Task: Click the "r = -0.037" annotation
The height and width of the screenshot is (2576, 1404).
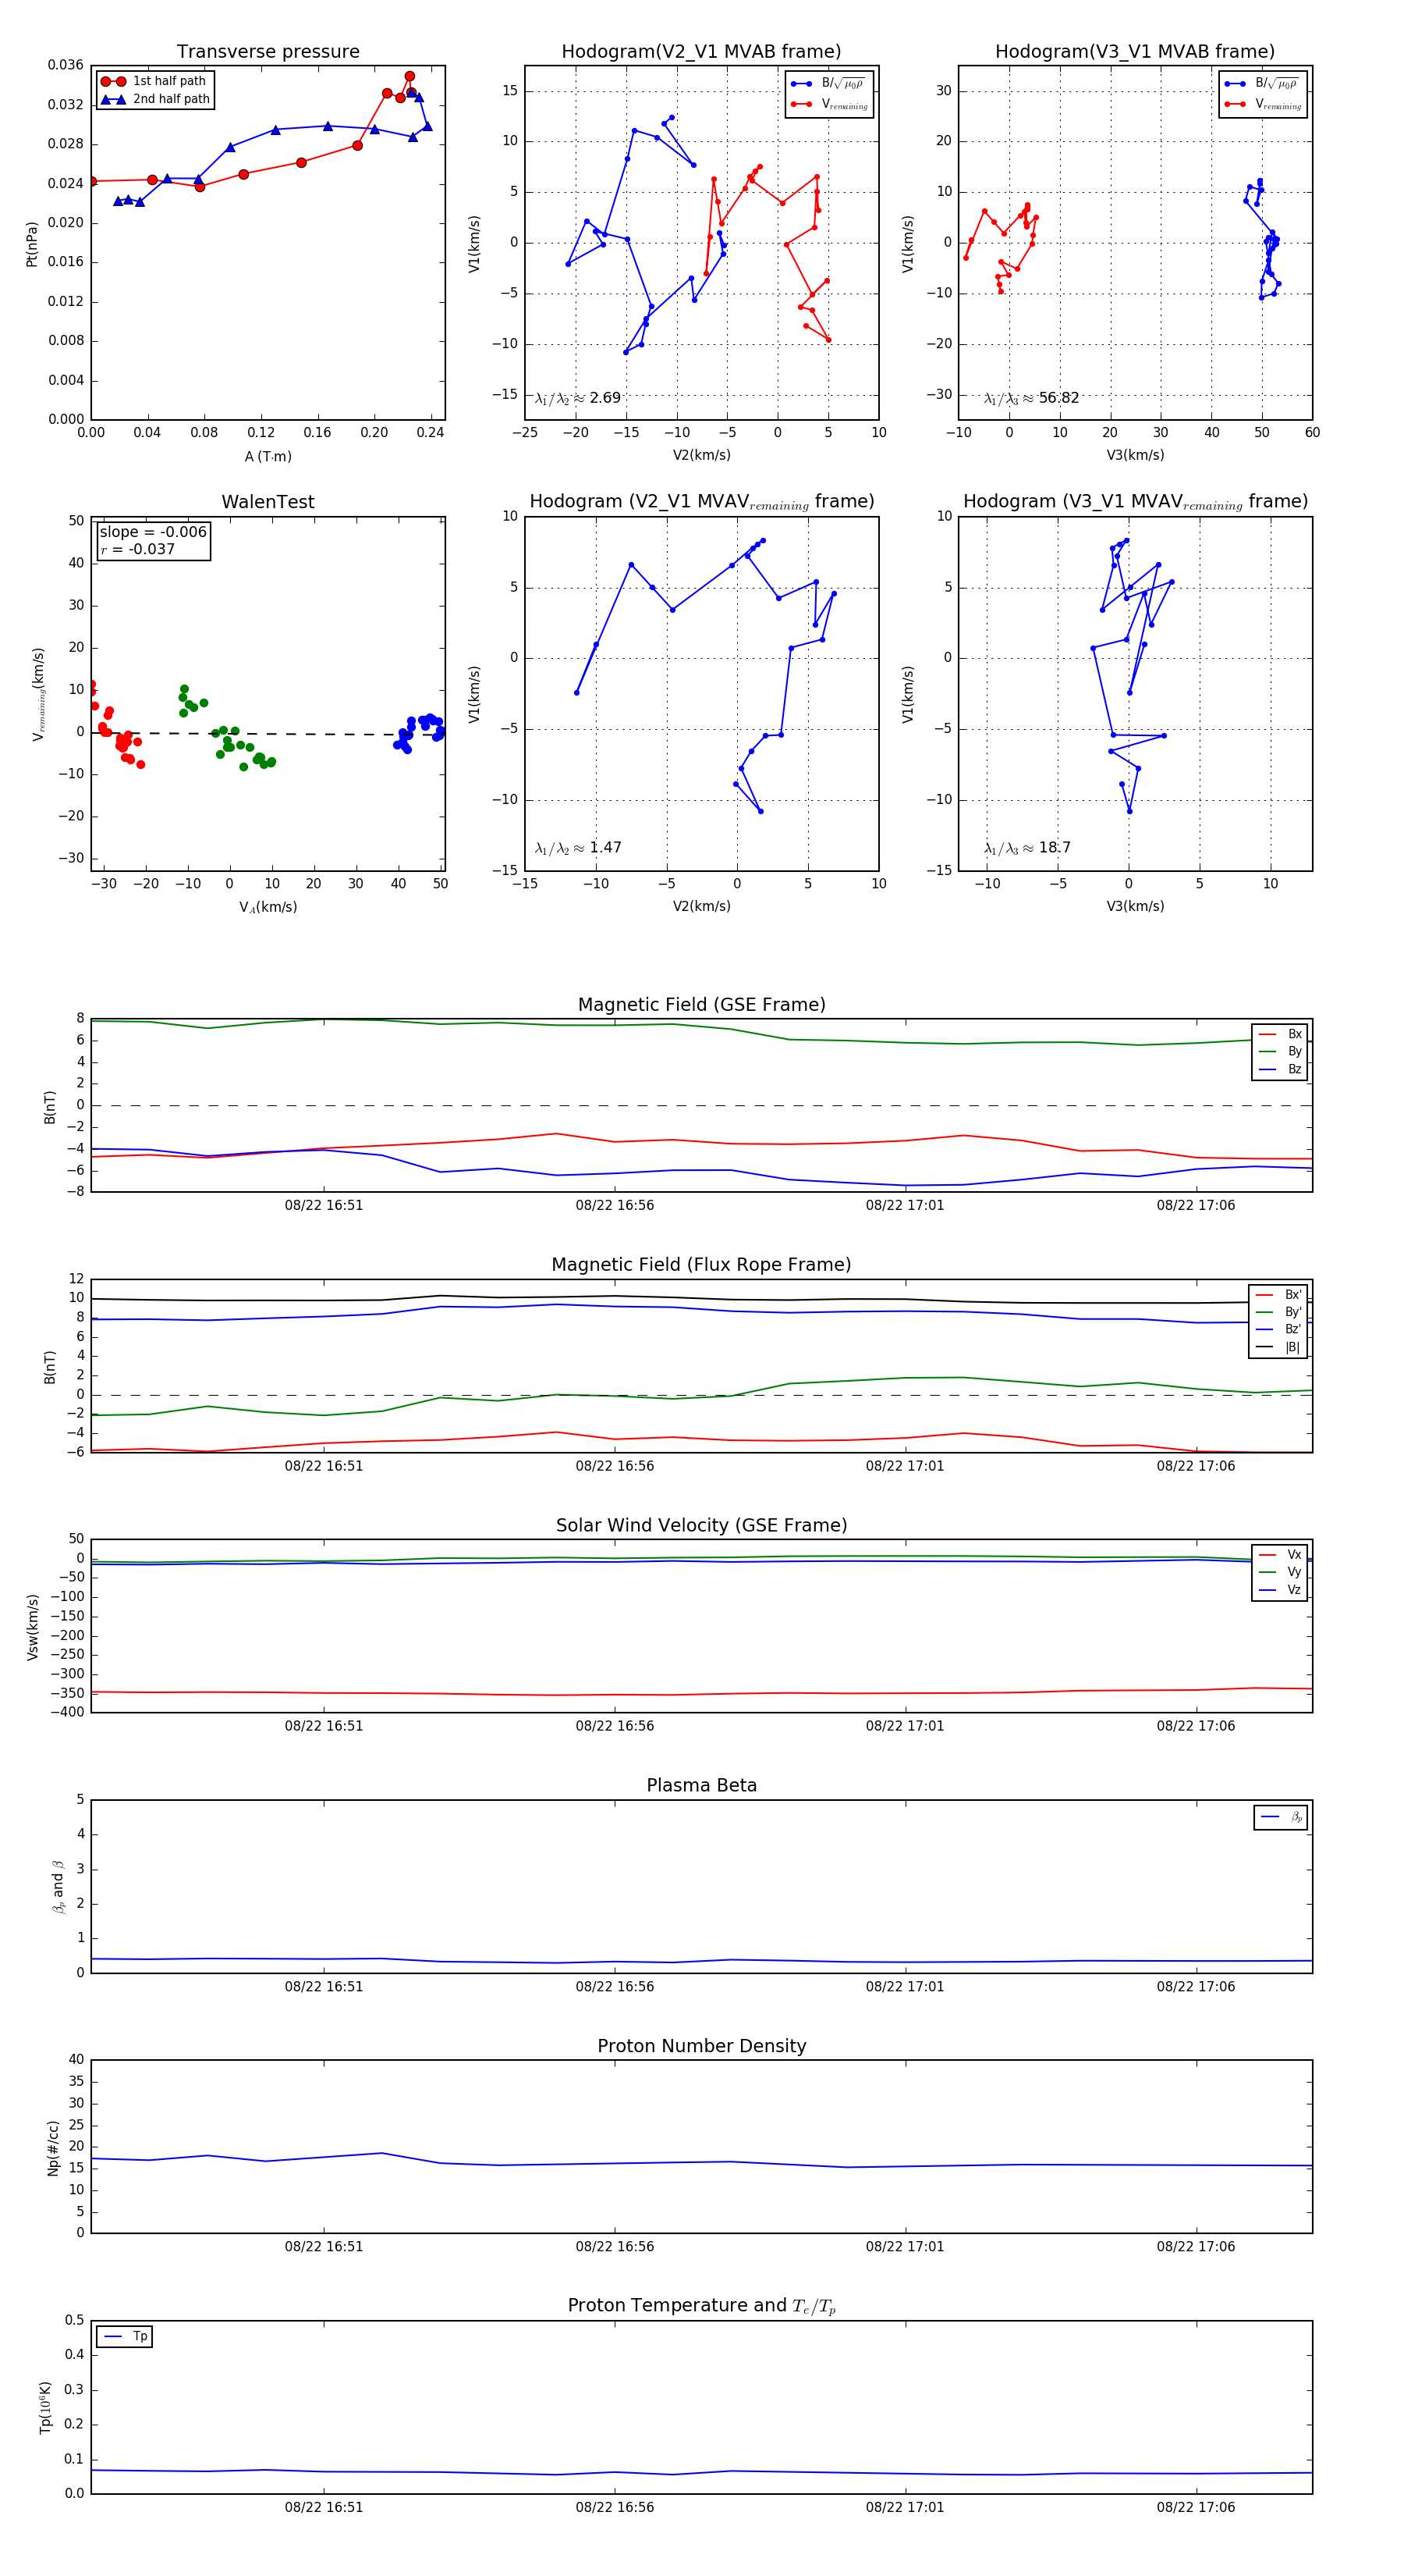Action: click(138, 549)
